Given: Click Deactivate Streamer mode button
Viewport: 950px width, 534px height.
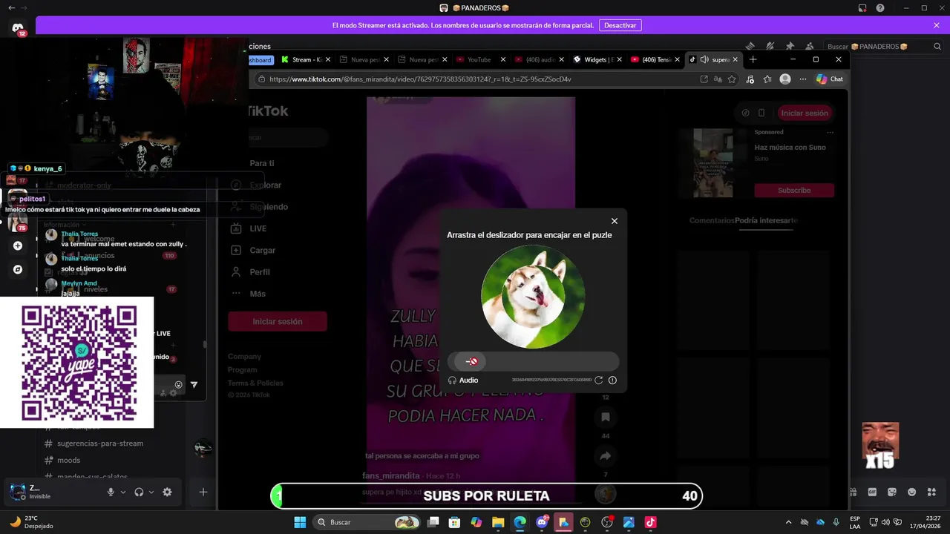Looking at the screenshot, I should tap(620, 25).
